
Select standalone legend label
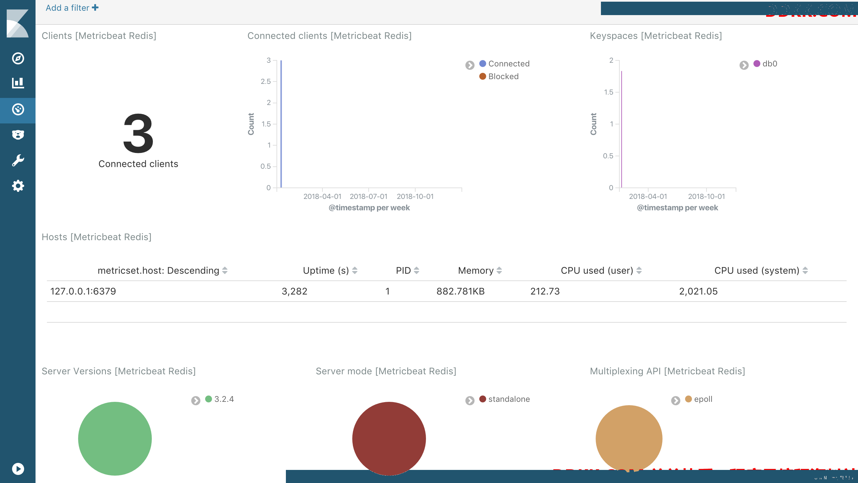pyautogui.click(x=509, y=399)
